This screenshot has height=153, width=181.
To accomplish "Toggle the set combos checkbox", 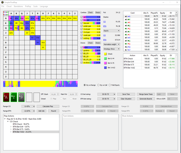I will click(x=82, y=17).
